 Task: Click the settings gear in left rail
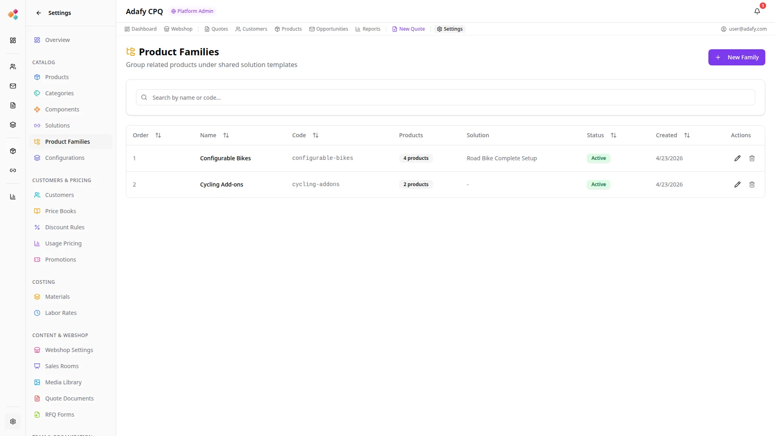click(13, 421)
